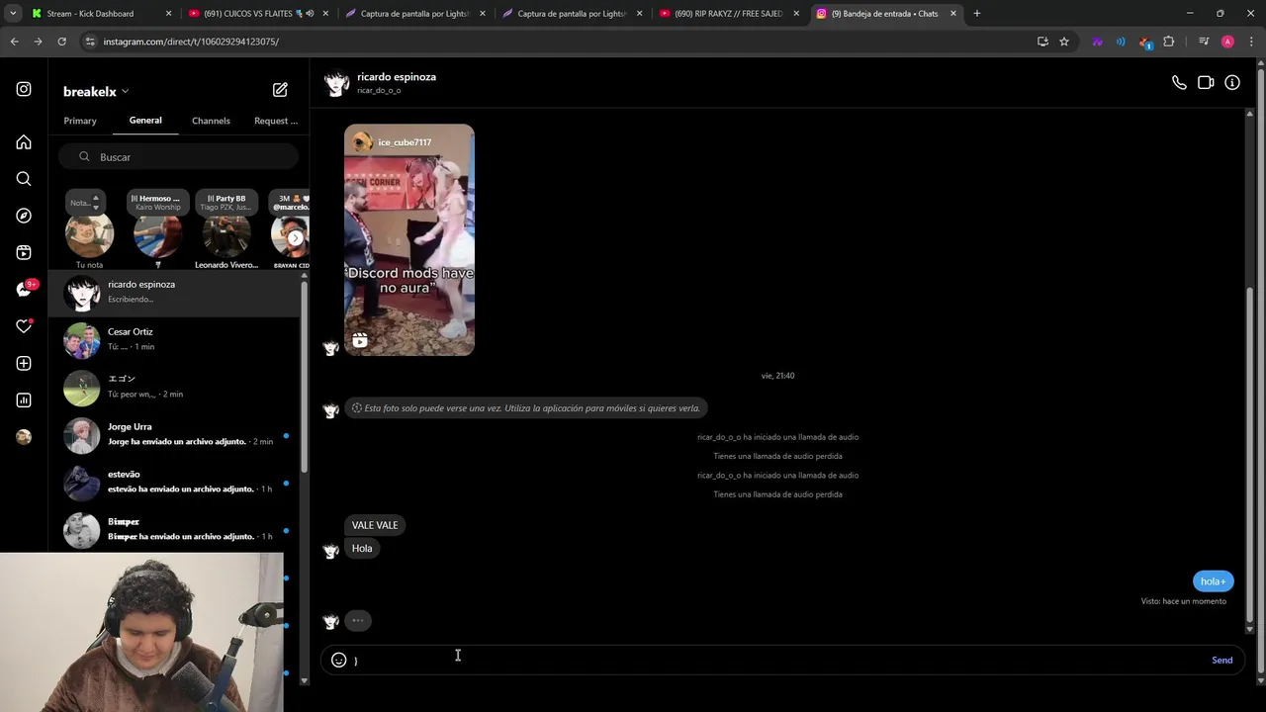The image size is (1266, 712).
Task: Click the Send button
Action: pyautogui.click(x=1222, y=660)
